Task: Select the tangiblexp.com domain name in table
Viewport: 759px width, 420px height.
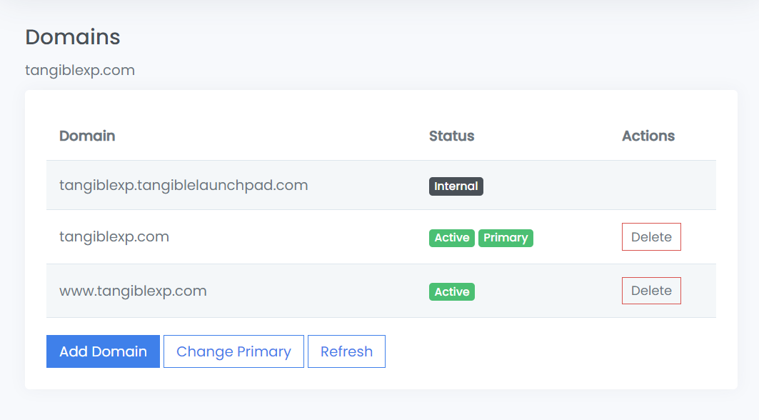Action: click(x=114, y=237)
